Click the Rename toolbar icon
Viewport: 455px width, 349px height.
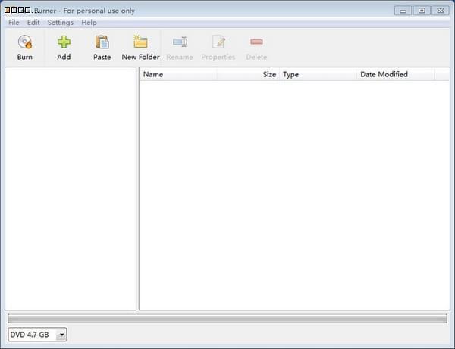[180, 42]
